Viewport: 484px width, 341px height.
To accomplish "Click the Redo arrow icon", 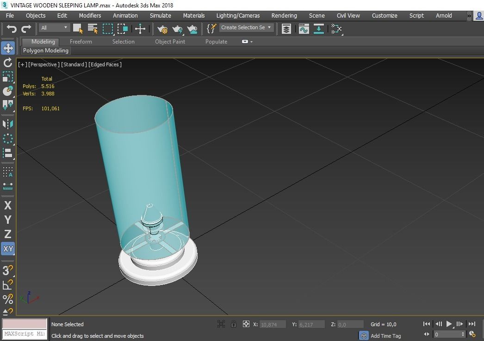I will [26, 29].
